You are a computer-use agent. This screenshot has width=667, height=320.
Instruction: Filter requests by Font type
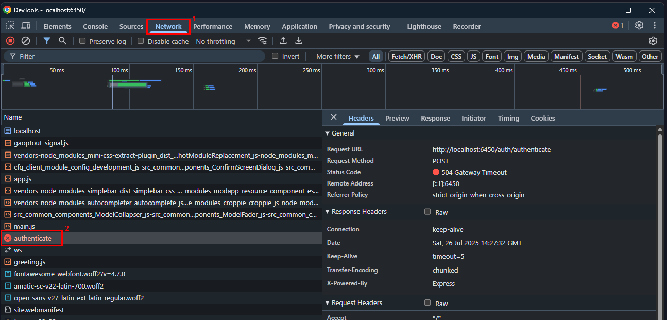point(492,56)
